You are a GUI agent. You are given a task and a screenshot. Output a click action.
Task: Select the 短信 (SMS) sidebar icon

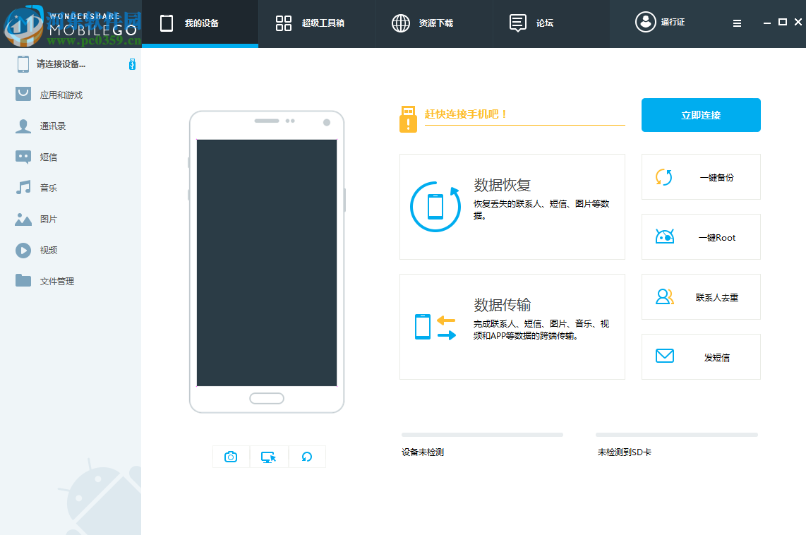(x=22, y=157)
